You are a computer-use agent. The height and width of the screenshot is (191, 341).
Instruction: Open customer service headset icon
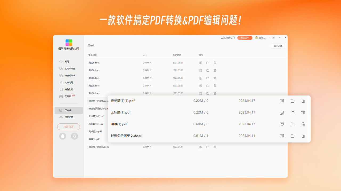[74, 136]
